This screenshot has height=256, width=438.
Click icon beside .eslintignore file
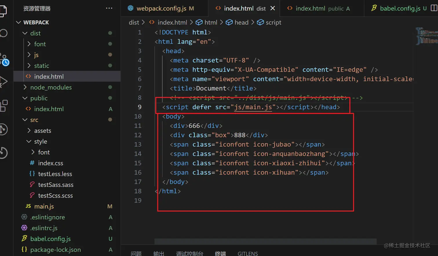(x=24, y=217)
